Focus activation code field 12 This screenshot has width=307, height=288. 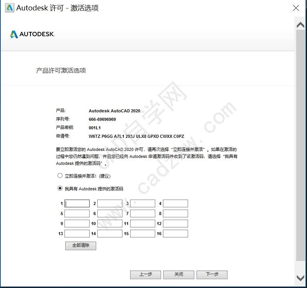coord(175,224)
